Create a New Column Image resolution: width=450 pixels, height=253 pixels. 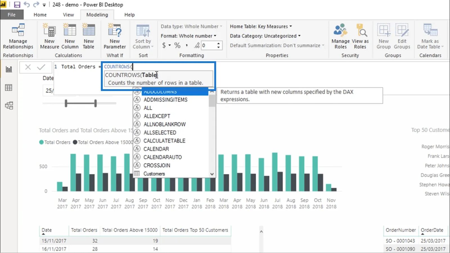tap(70, 37)
